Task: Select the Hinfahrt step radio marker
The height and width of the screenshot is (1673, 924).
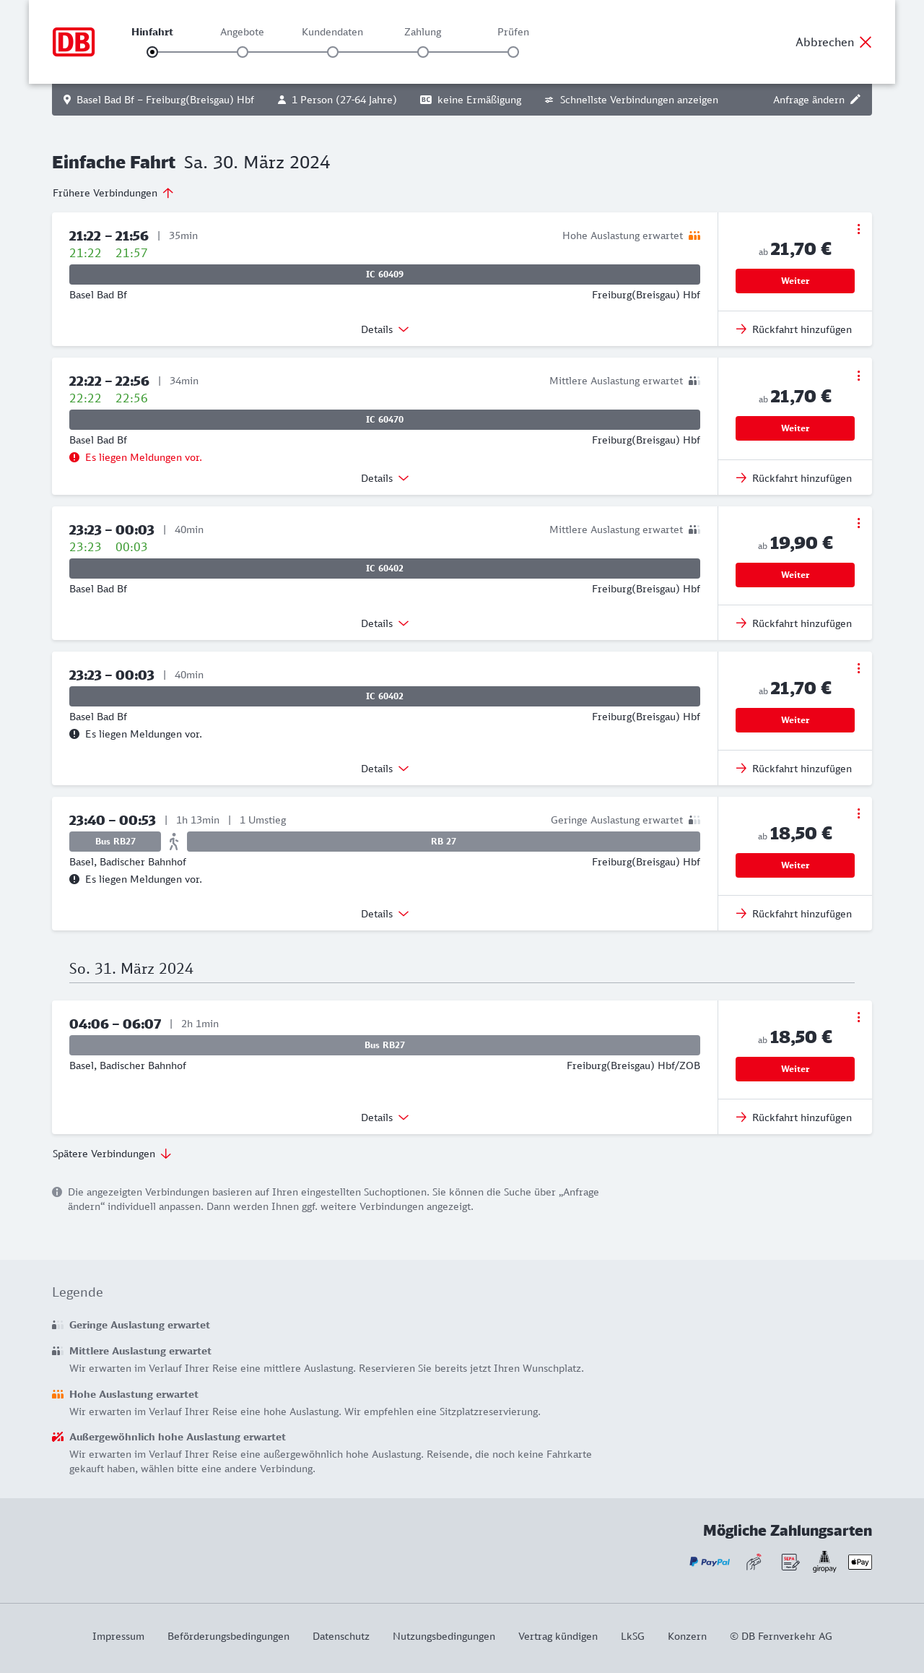Action: pos(152,52)
